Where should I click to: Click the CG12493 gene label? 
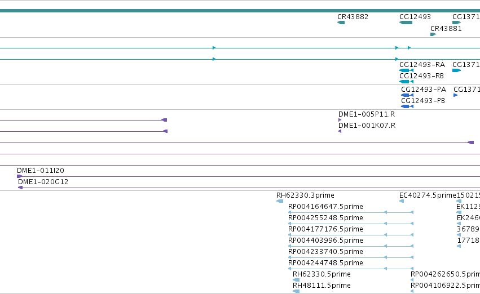[x=415, y=17]
